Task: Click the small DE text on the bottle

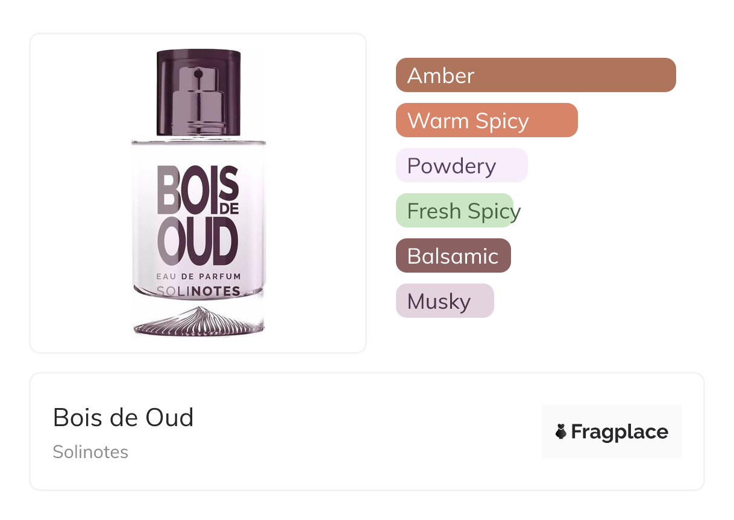Action: pyautogui.click(x=228, y=208)
